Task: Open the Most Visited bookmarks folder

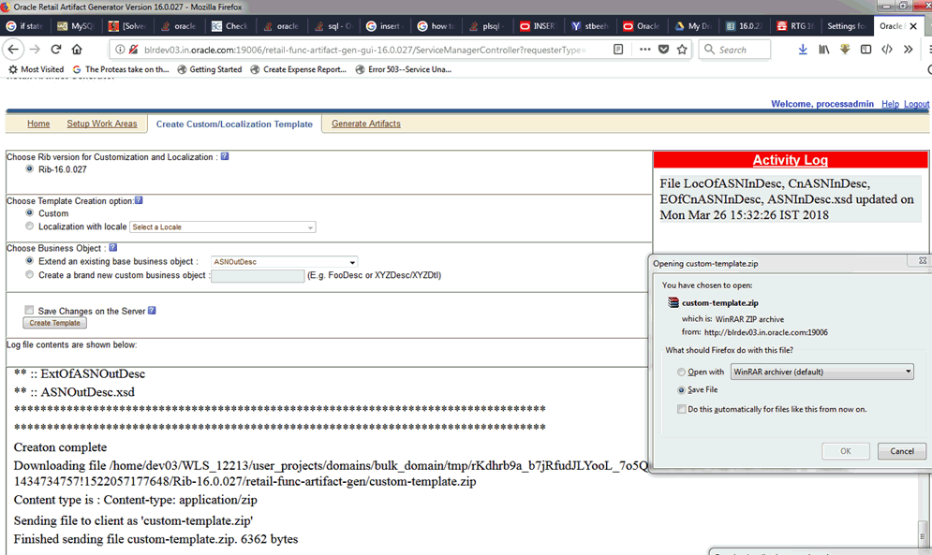Action: pyautogui.click(x=37, y=69)
